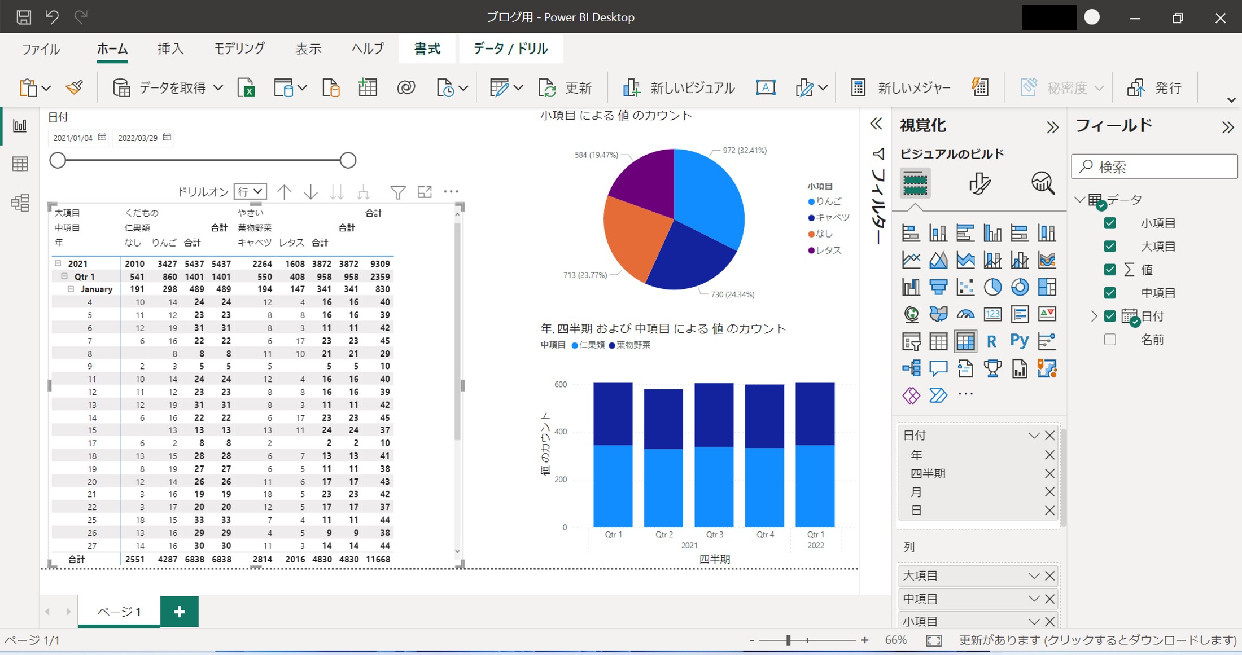This screenshot has height=655, width=1242.
Task: Collapse the 2021 row in matrix
Action: coord(58,263)
